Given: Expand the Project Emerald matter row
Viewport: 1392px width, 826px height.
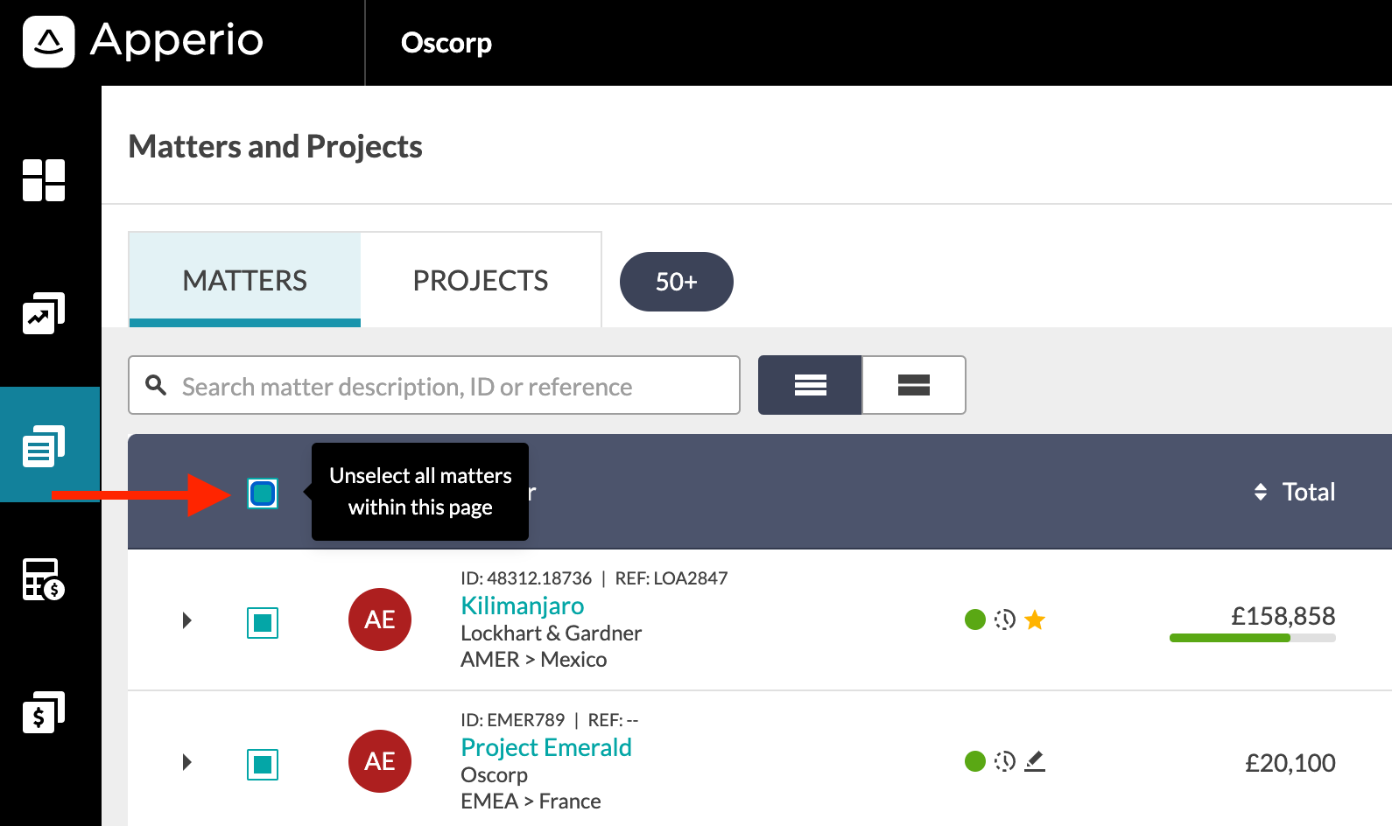Looking at the screenshot, I should coord(186,762).
